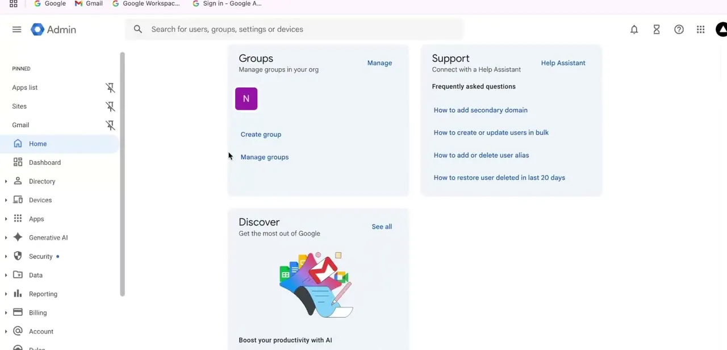
Task: Unpin Sites from the pinned section
Action: pyautogui.click(x=110, y=106)
